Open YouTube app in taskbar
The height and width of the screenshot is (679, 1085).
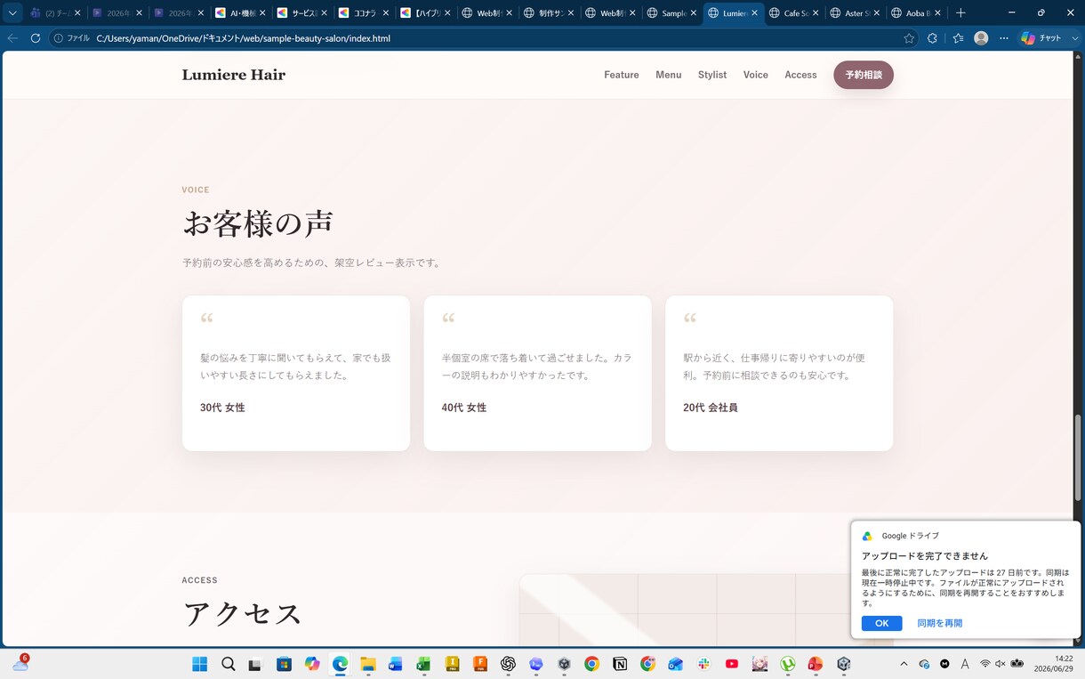[732, 664]
